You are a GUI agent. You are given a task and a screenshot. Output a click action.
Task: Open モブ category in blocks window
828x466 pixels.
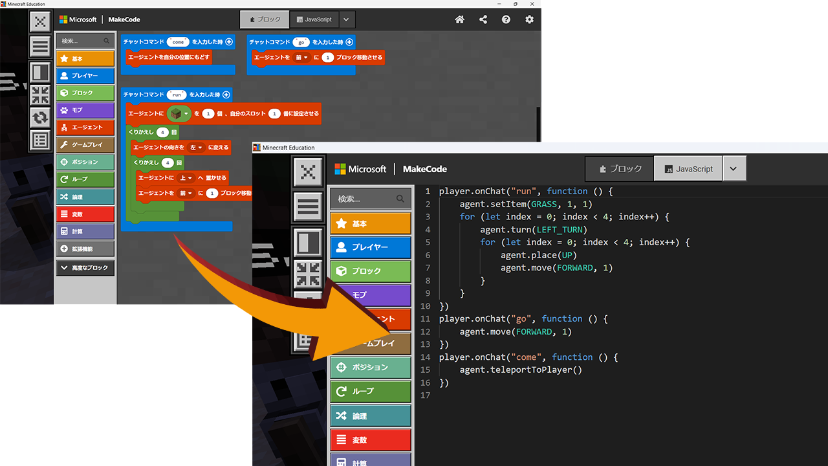(85, 110)
